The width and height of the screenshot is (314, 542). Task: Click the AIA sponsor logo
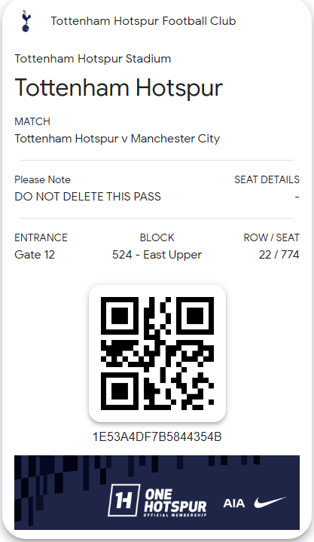point(234,503)
